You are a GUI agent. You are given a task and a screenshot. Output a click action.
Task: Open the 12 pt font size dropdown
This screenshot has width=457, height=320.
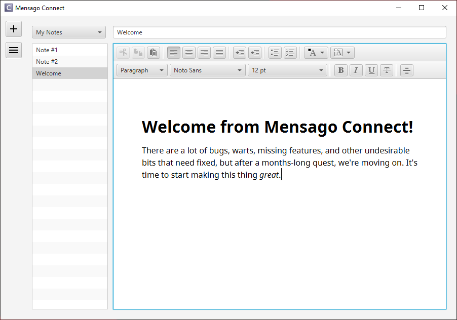pos(287,70)
